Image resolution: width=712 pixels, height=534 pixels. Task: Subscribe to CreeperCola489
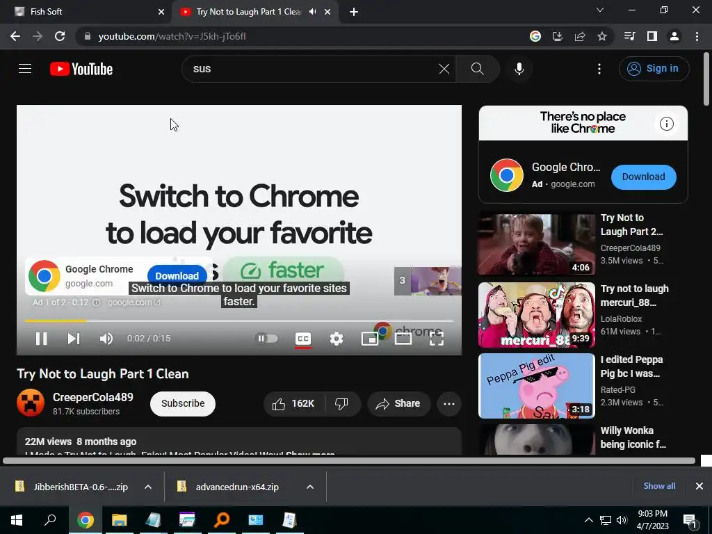click(x=183, y=404)
